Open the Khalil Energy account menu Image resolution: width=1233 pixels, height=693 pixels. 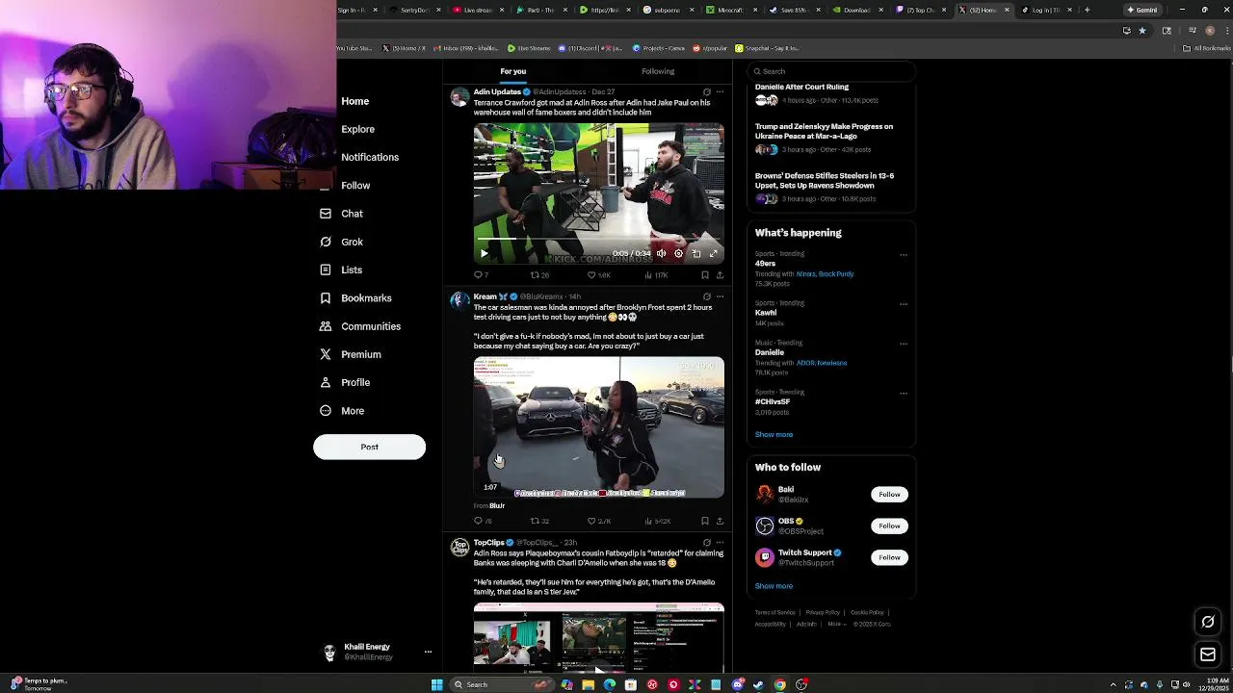click(x=376, y=652)
